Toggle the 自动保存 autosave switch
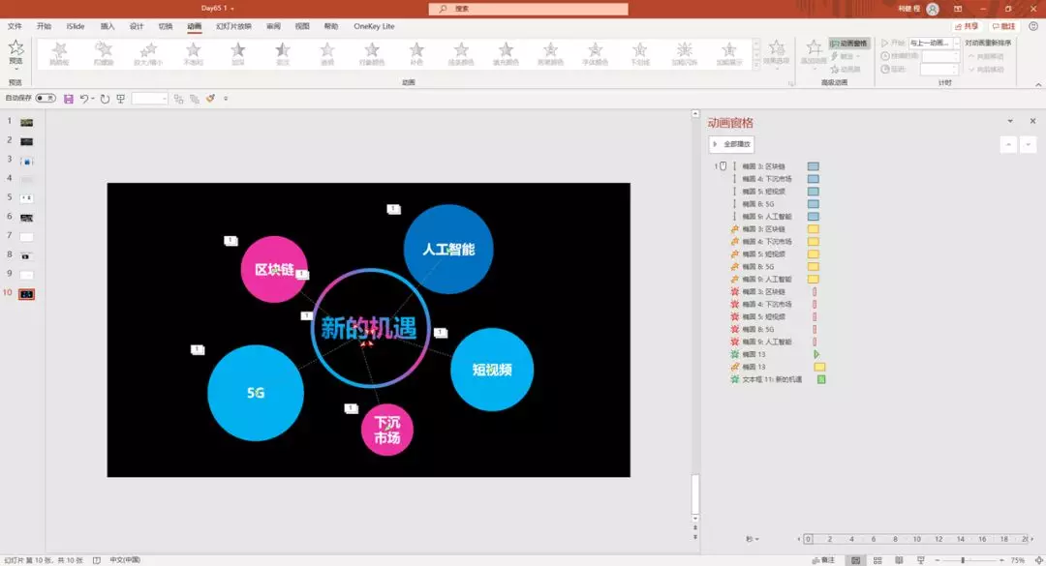 click(x=46, y=98)
